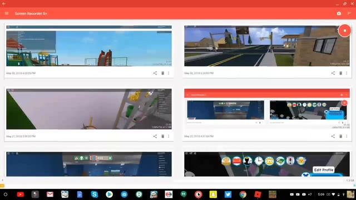356x200 pixels.
Task: Open Roblox from the shelf
Action: [x=258, y=194]
